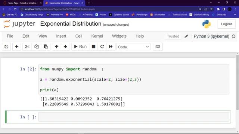Click the Logout button

coord(227,24)
